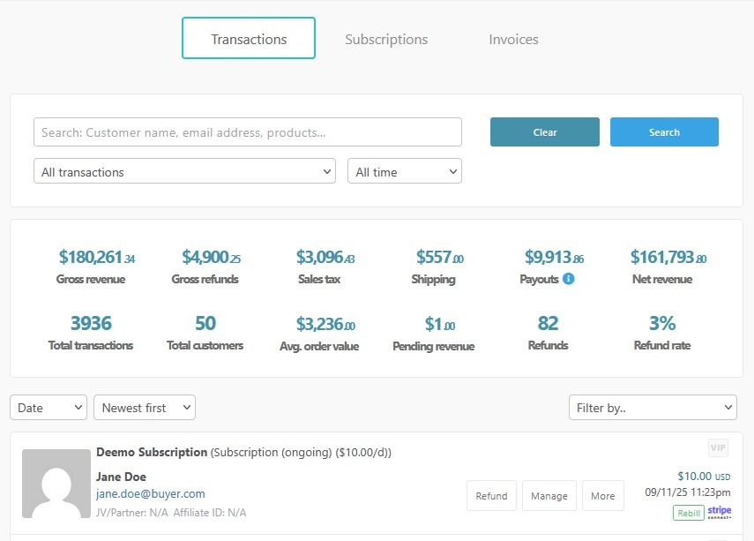Click the green Rebill tag
Viewport: 754px width, 541px height.
(689, 513)
